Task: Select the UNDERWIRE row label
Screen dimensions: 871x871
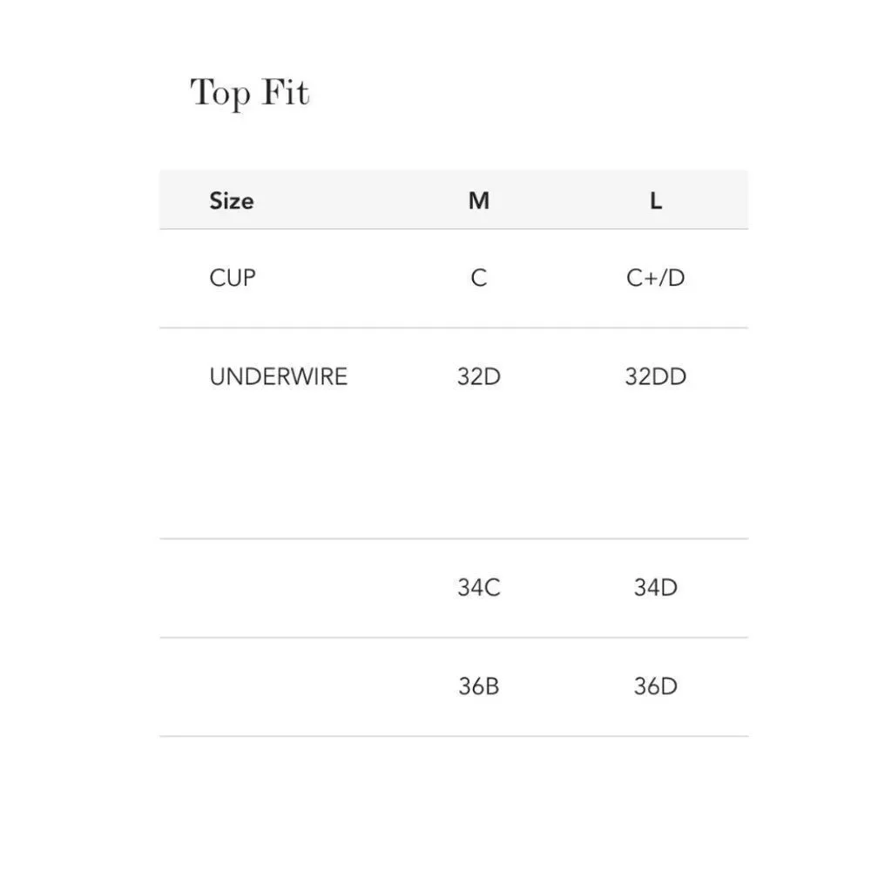Action: tap(279, 376)
